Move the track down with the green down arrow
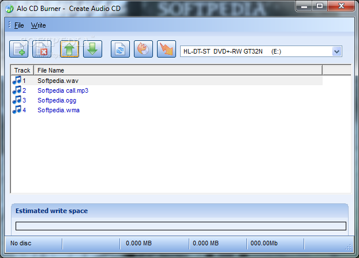359x258 pixels. pyautogui.click(x=92, y=49)
